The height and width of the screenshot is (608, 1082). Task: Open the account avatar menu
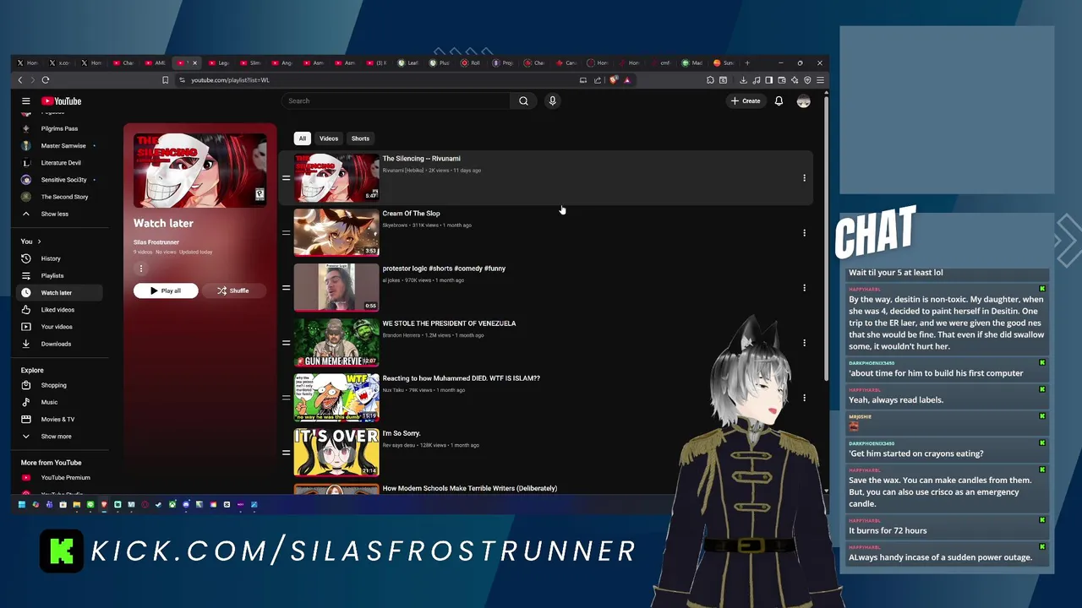pyautogui.click(x=803, y=101)
